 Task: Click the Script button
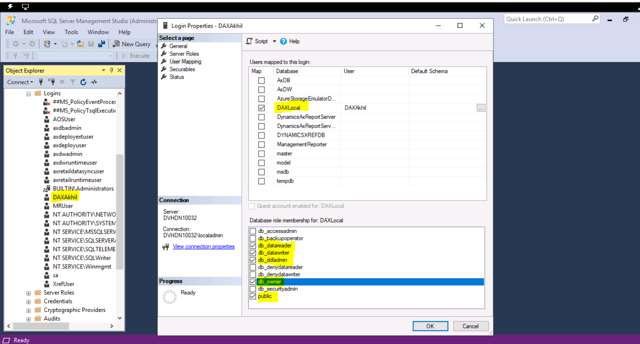257,41
